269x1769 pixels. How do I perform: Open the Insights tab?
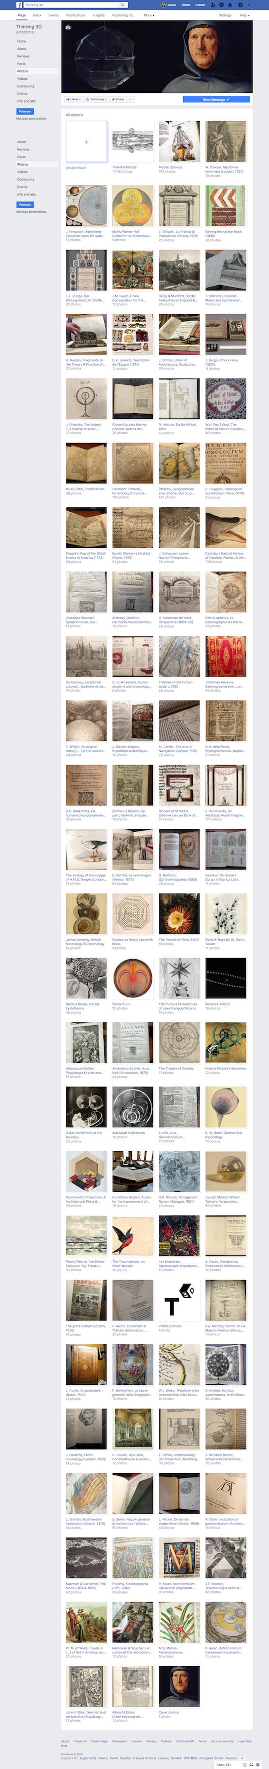(x=99, y=15)
